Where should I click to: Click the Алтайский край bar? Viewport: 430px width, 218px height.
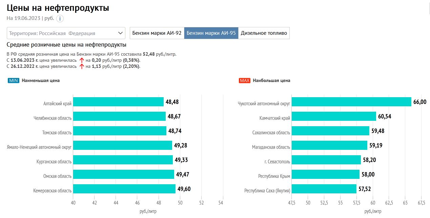tap(118, 102)
